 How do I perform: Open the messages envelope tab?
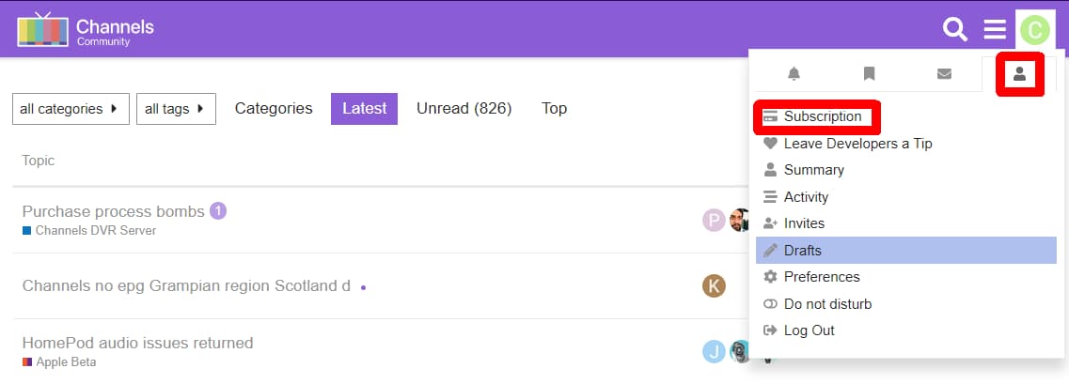944,74
